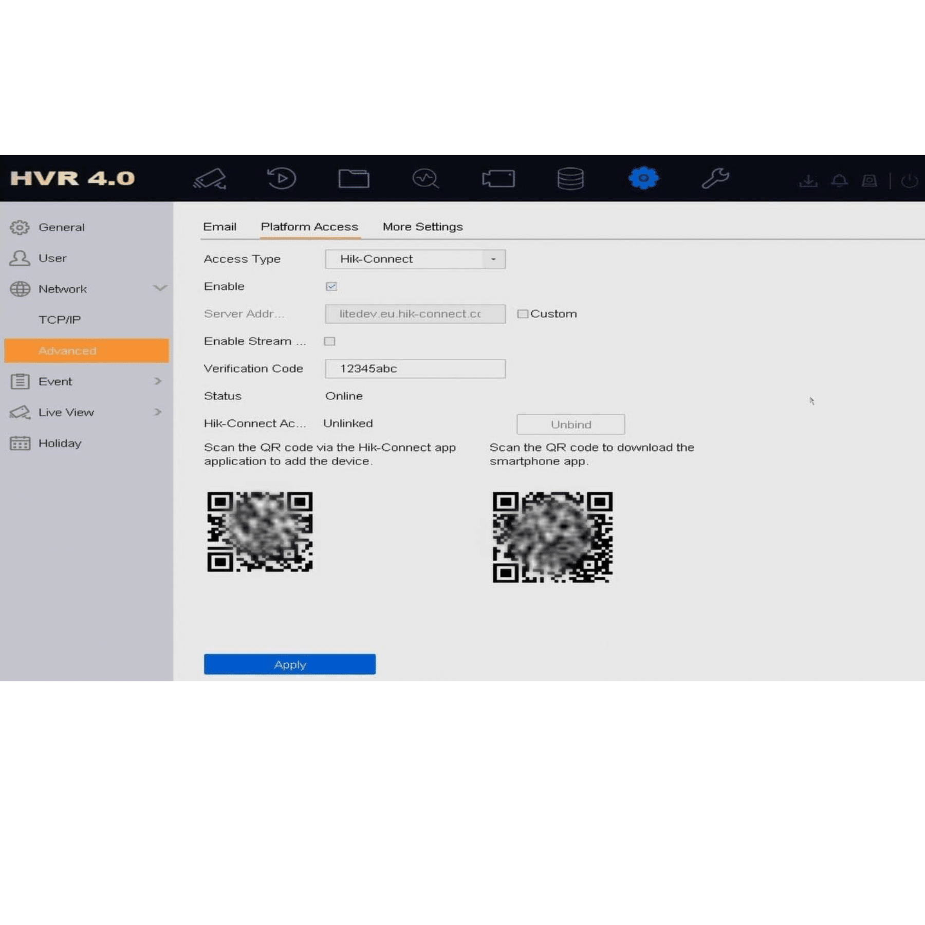Click the Unbind button
The width and height of the screenshot is (925, 925).
click(x=570, y=424)
